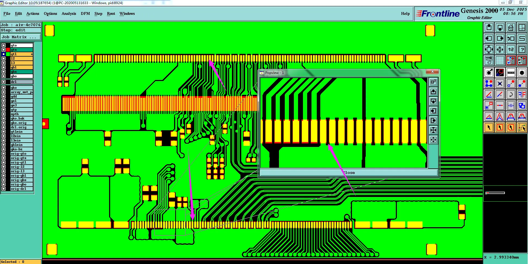This screenshot has width=528, height=264.
Task: Click the pan down icon in Popview
Action: point(433,101)
